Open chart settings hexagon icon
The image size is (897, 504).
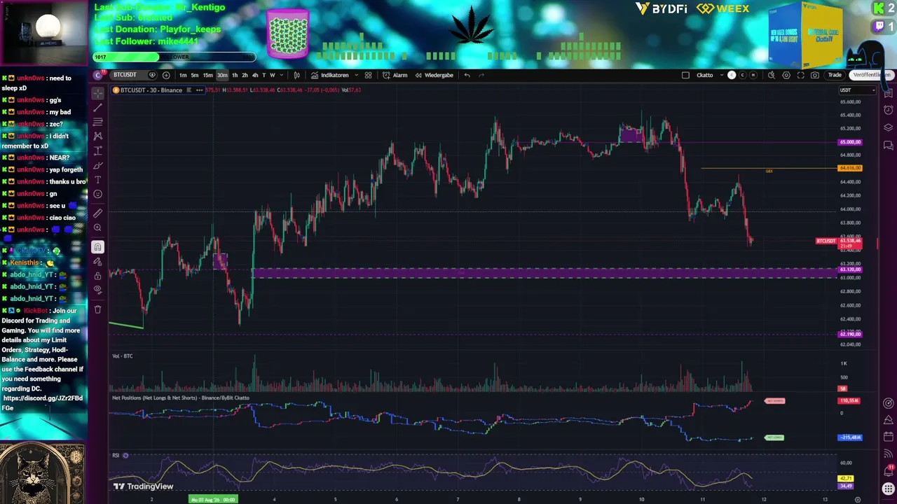point(786,75)
